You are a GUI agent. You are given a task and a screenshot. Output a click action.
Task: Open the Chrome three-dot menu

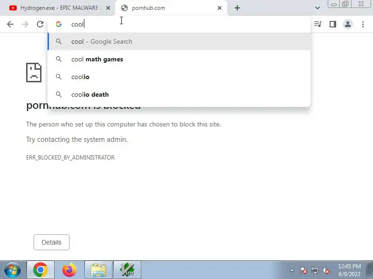click(x=363, y=24)
